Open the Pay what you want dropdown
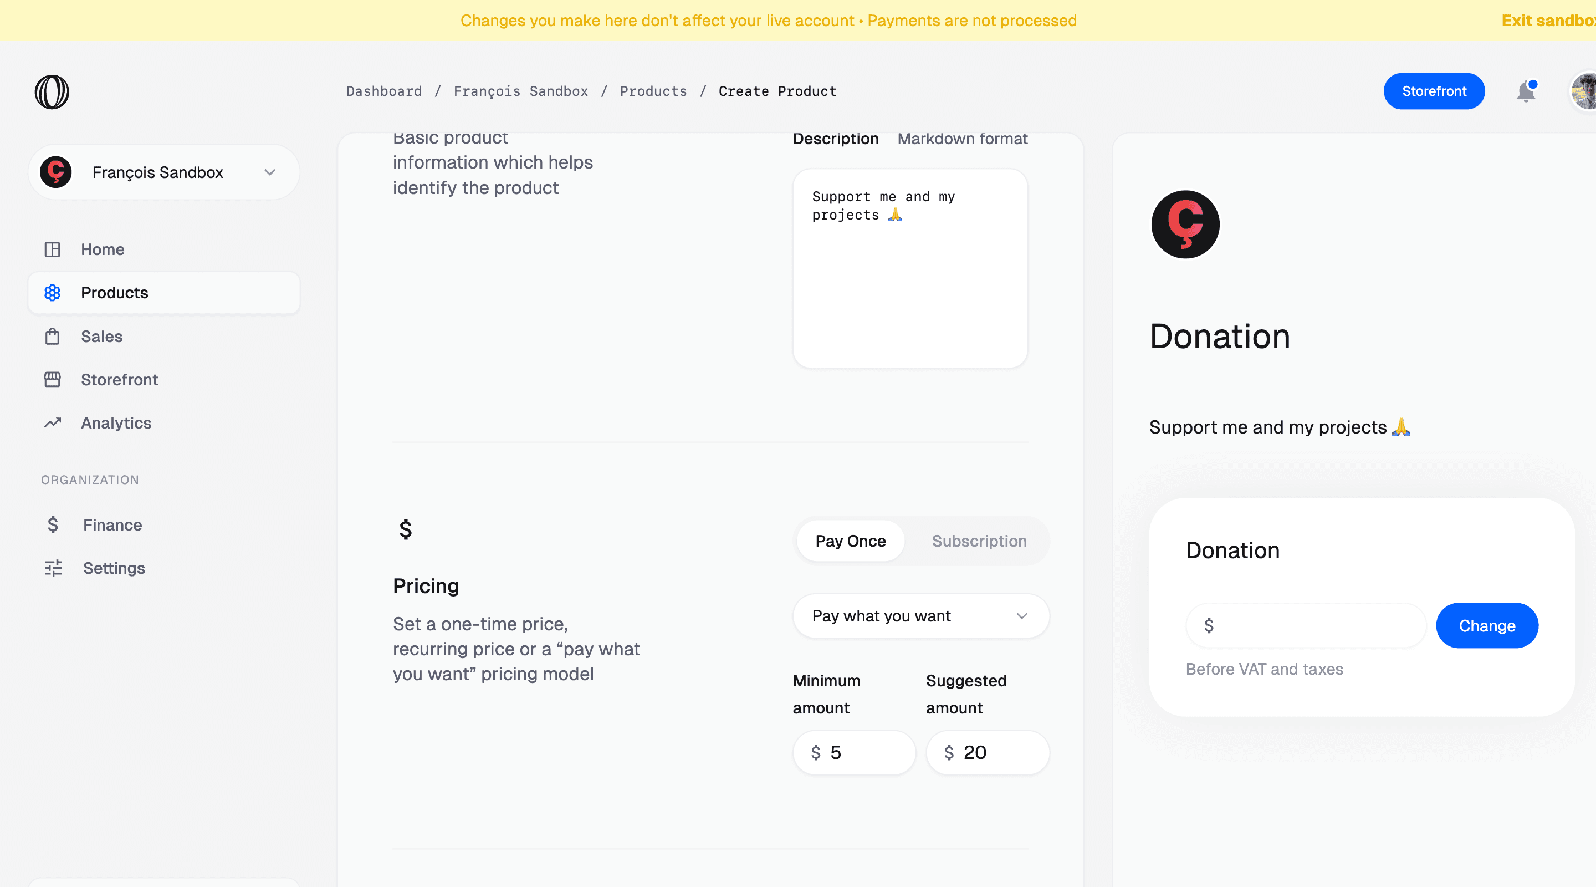This screenshot has width=1596, height=887. (921, 615)
